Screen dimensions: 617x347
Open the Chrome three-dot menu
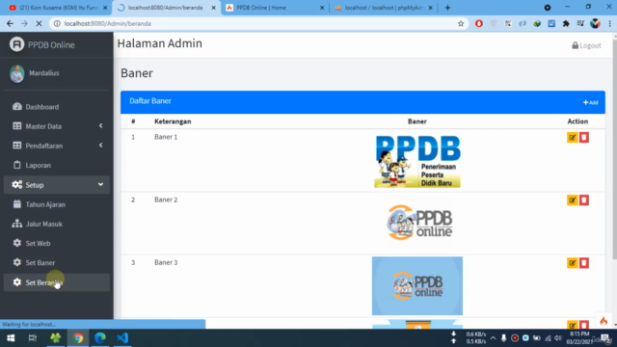pyautogui.click(x=610, y=23)
